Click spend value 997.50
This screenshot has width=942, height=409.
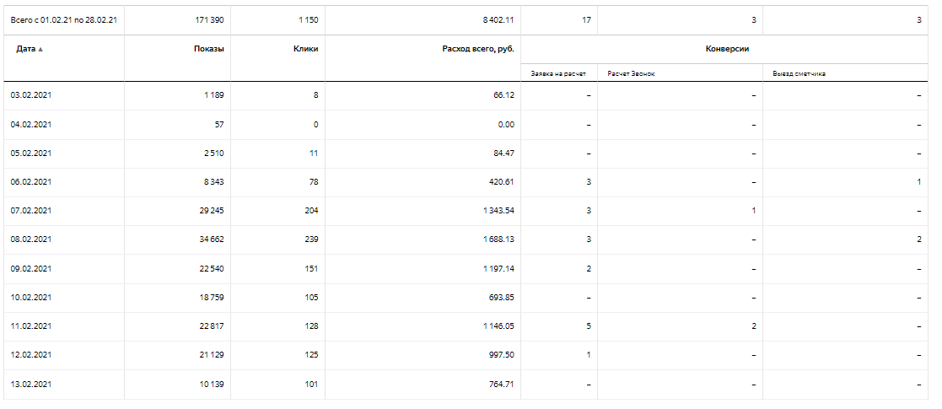pos(502,354)
